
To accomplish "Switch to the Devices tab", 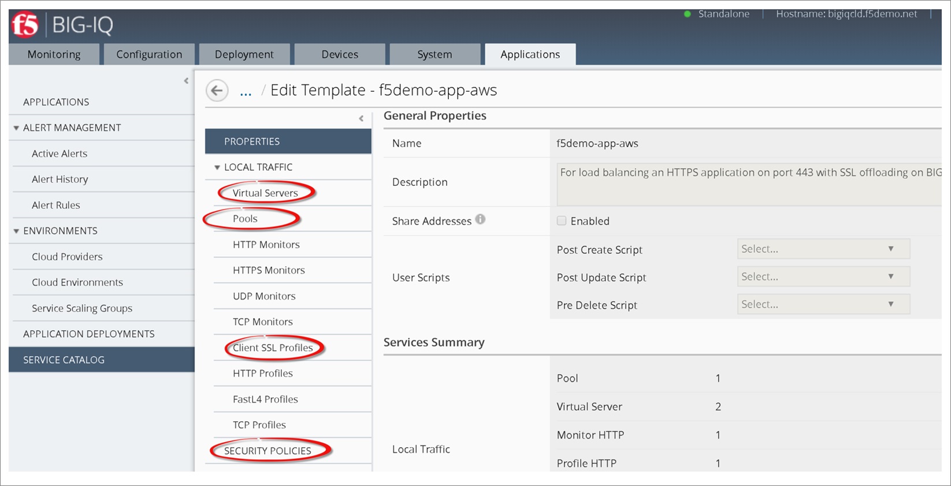I will (x=340, y=54).
